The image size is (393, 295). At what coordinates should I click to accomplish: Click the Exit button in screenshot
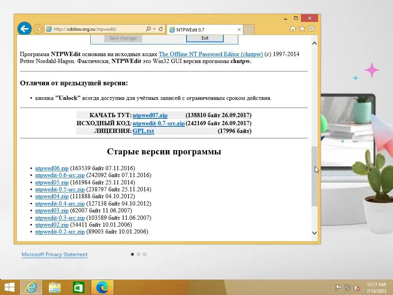205,38
